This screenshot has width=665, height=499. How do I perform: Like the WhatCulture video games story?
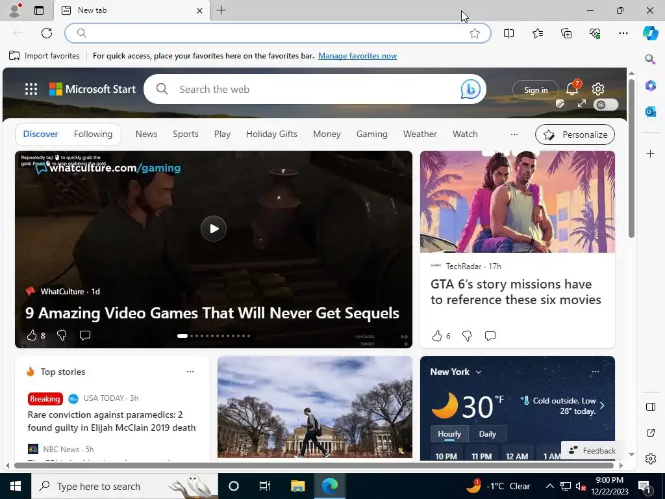32,336
